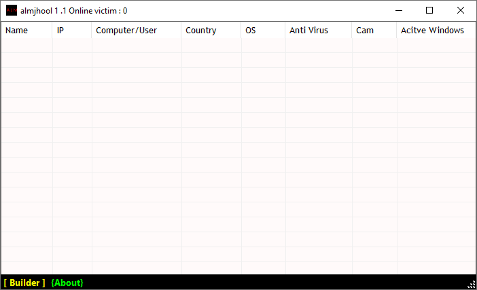The height and width of the screenshot is (290, 477).
Task: Click the IP column header
Action: (61, 31)
